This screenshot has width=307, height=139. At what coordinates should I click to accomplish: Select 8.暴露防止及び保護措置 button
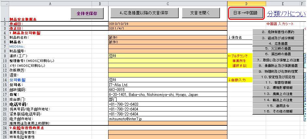coord(278,65)
